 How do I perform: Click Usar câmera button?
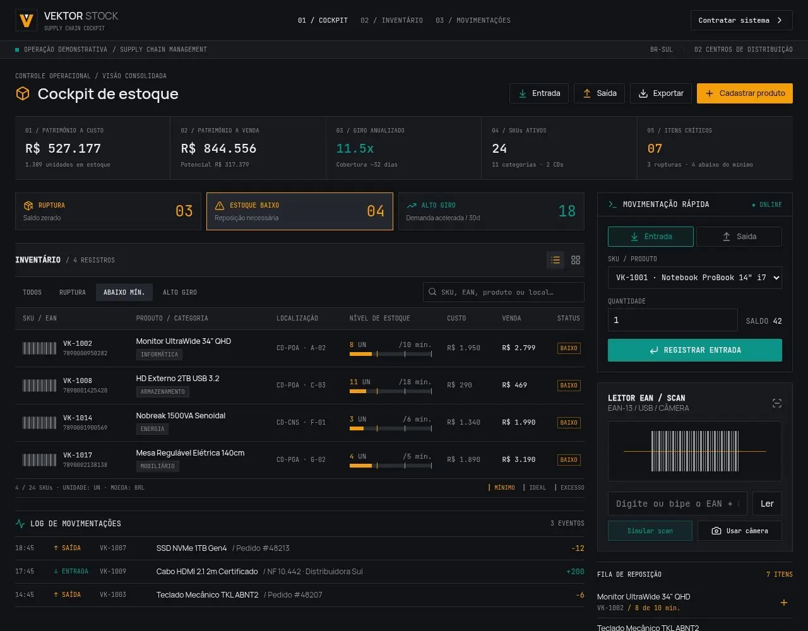(740, 531)
